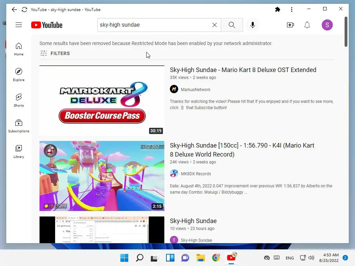
Task: Click the "24K views" text
Action: pyautogui.click(x=179, y=162)
